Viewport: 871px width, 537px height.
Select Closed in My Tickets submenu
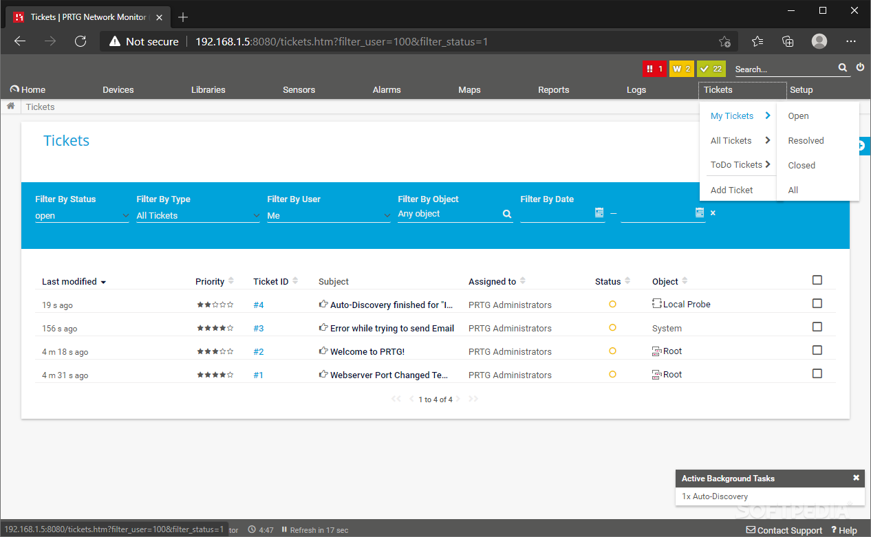tap(802, 165)
